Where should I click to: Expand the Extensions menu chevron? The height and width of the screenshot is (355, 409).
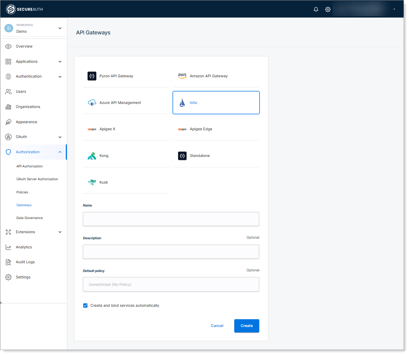pos(60,232)
